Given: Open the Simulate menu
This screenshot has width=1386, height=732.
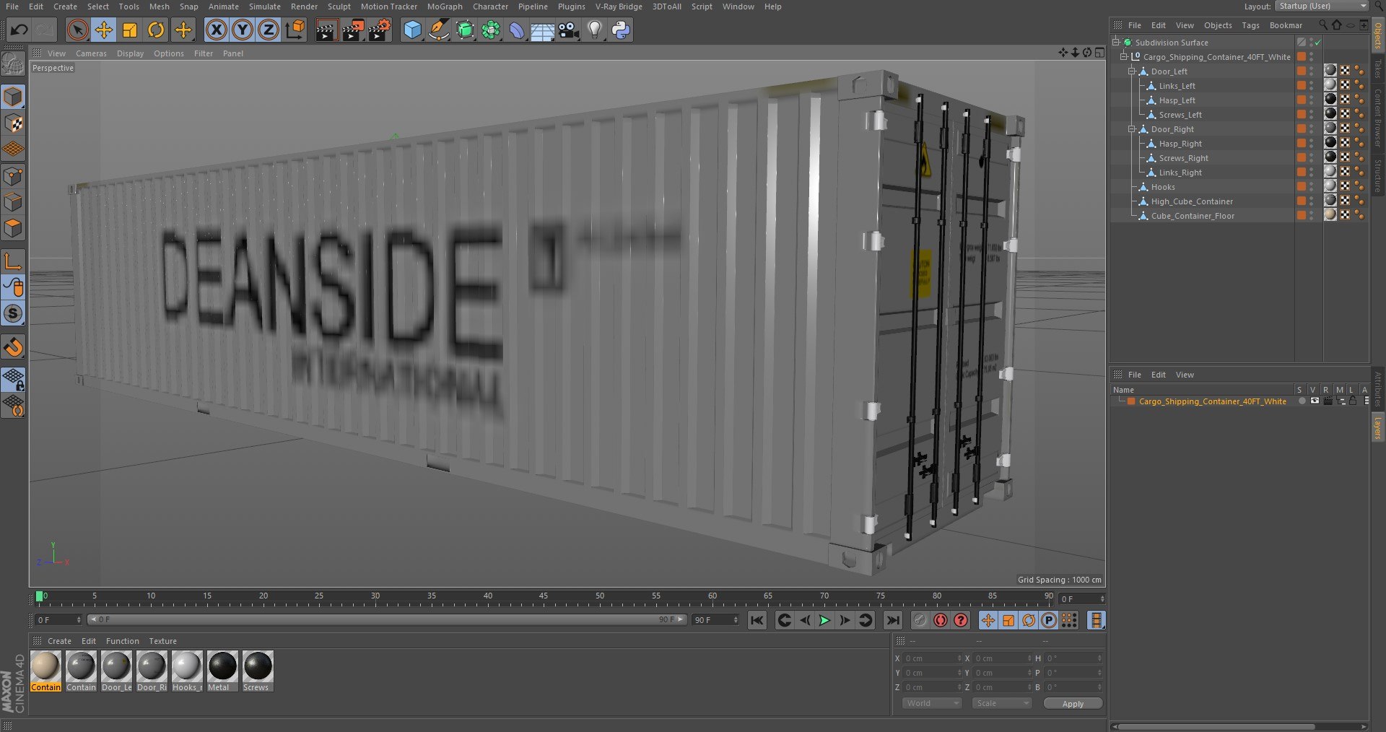Looking at the screenshot, I should click(265, 6).
